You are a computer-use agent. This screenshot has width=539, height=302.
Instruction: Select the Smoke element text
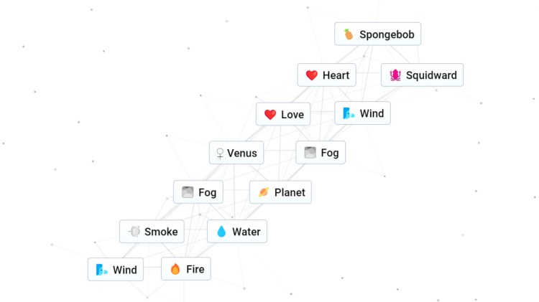click(161, 232)
